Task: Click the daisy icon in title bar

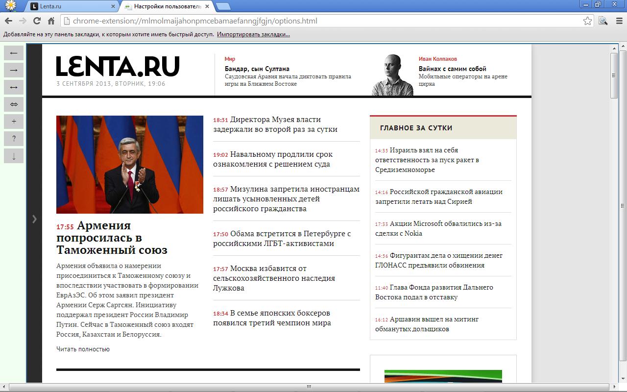Action: (x=10, y=6)
